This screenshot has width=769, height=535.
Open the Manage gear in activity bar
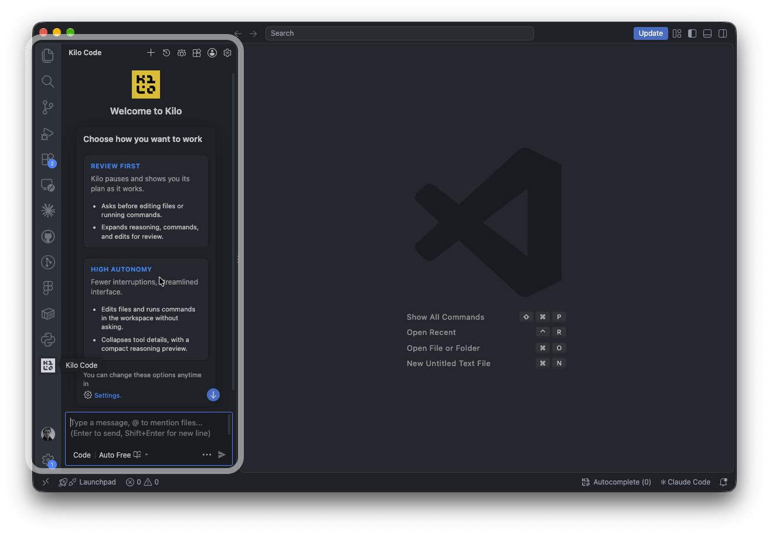point(48,460)
